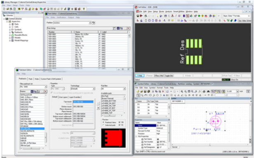The width and height of the screenshot is (254, 158).
Task: Expand the Padstacks node in library tree
Action: 10,33
